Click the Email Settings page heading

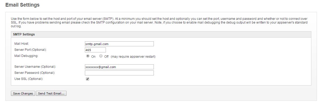tap(22, 5)
